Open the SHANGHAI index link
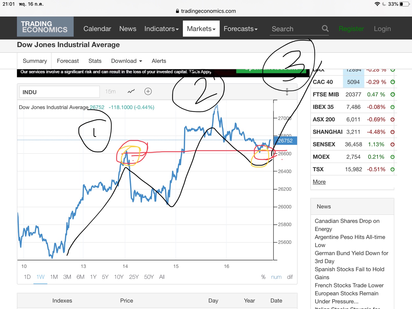This screenshot has width=412, height=309. [328, 132]
